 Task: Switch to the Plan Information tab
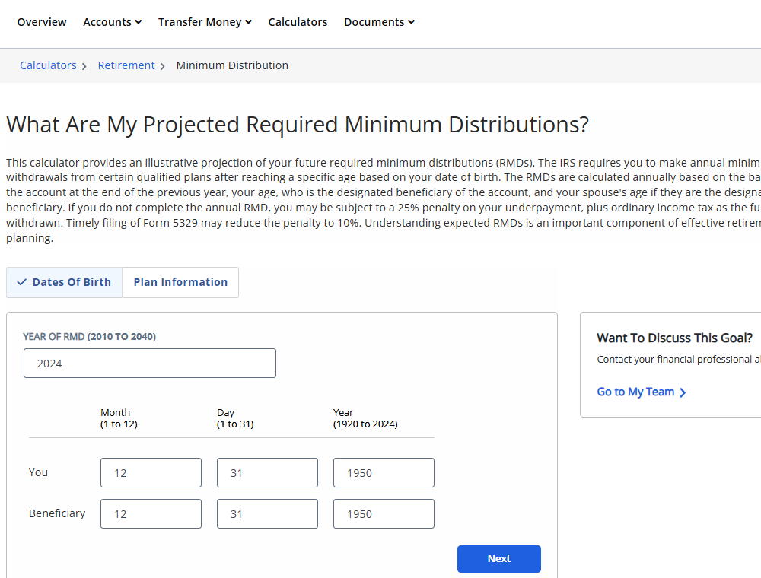pyautogui.click(x=180, y=282)
